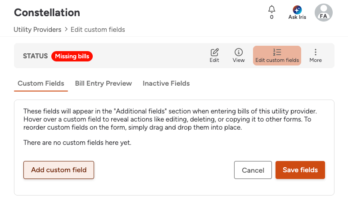
Task: Click the Missing bills status badge
Action: click(x=72, y=56)
